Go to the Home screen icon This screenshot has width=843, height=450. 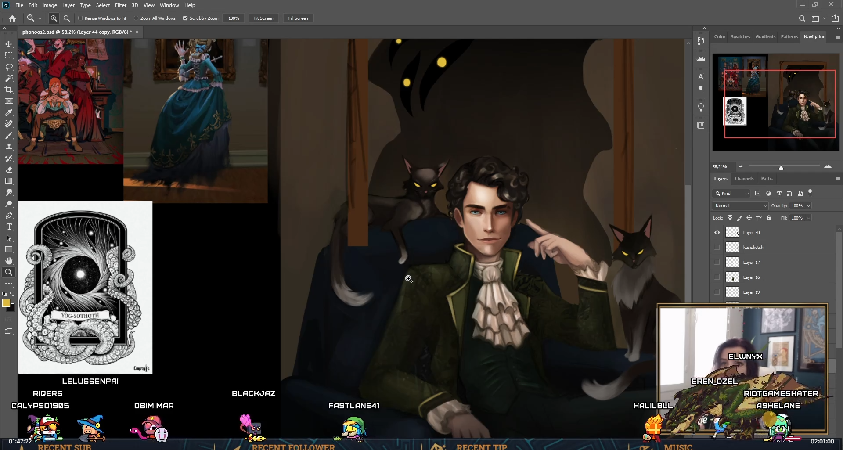[x=12, y=18]
